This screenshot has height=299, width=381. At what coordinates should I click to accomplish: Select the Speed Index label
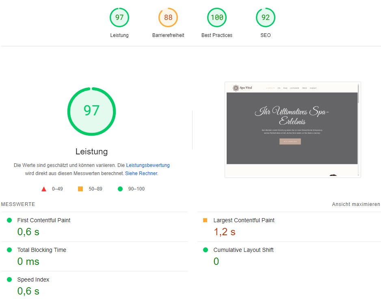click(x=33, y=279)
